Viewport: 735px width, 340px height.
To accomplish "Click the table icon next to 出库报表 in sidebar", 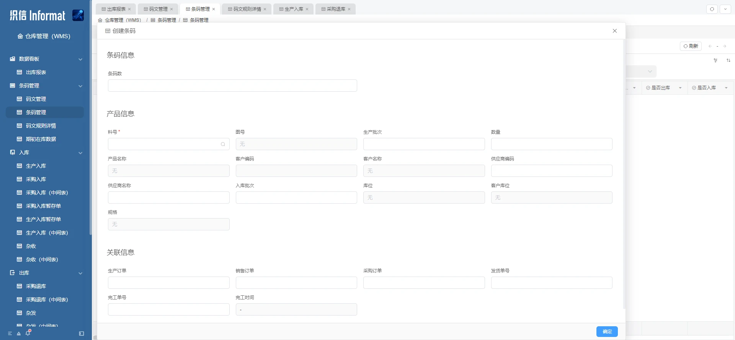I will click(20, 72).
